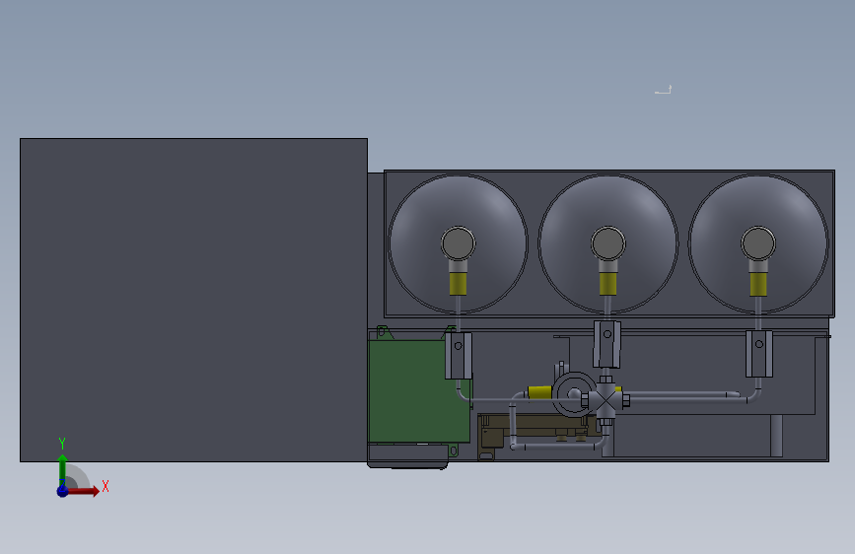855x554 pixels.
Task: Pick the round cap on the middle dome
Action: pyautogui.click(x=608, y=243)
